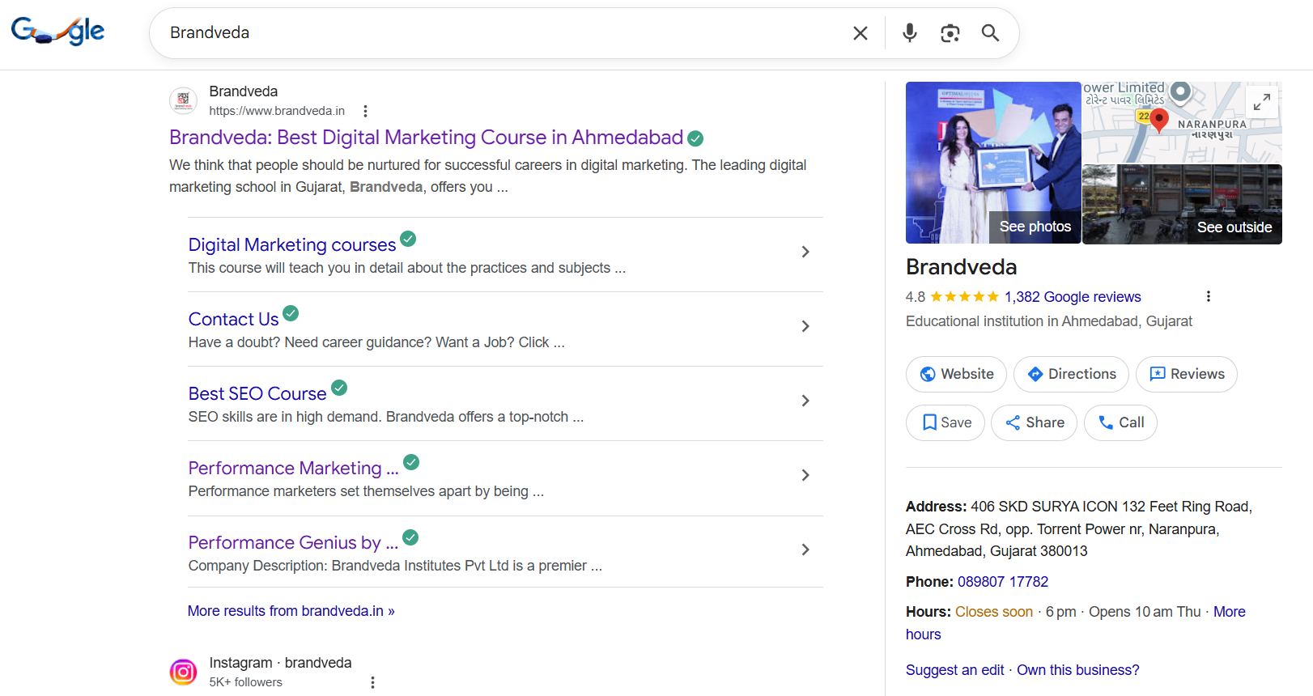Click the magnifying glass search icon
The image size is (1313, 696).
point(990,33)
